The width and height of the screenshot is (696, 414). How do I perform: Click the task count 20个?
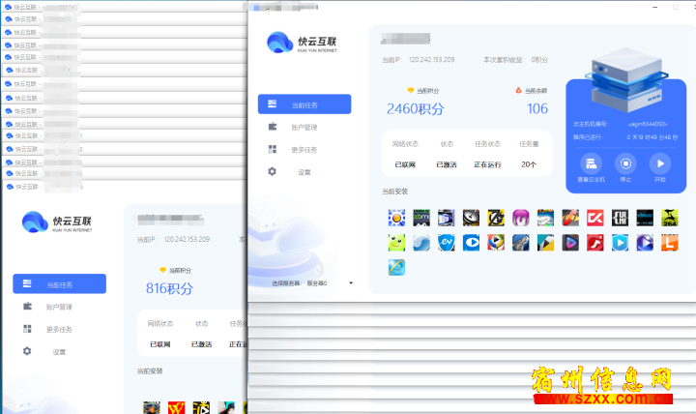click(x=529, y=164)
